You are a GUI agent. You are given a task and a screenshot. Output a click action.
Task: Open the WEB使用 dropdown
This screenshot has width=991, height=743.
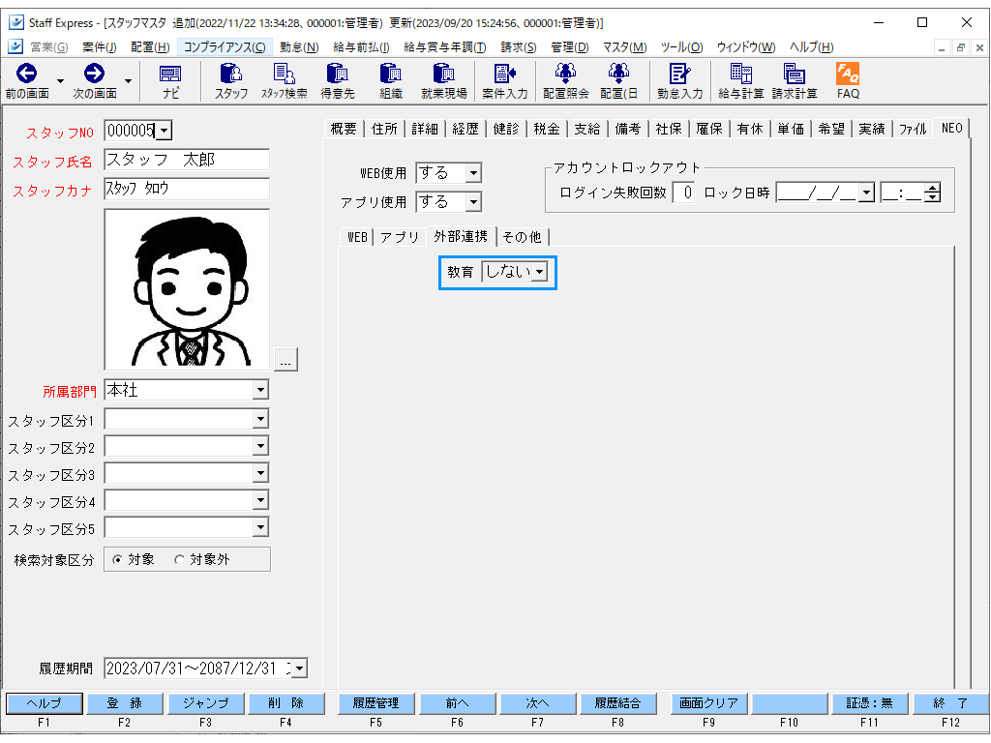(473, 173)
